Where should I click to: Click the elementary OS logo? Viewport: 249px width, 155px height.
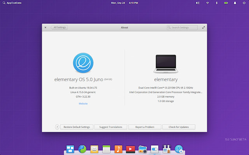point(83,63)
